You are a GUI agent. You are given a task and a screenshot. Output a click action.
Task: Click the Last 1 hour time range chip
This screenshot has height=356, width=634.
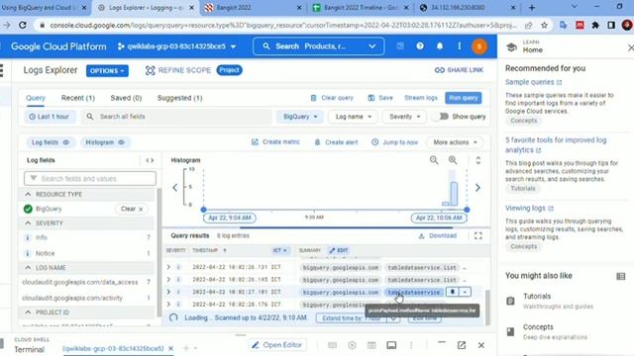[50, 117]
